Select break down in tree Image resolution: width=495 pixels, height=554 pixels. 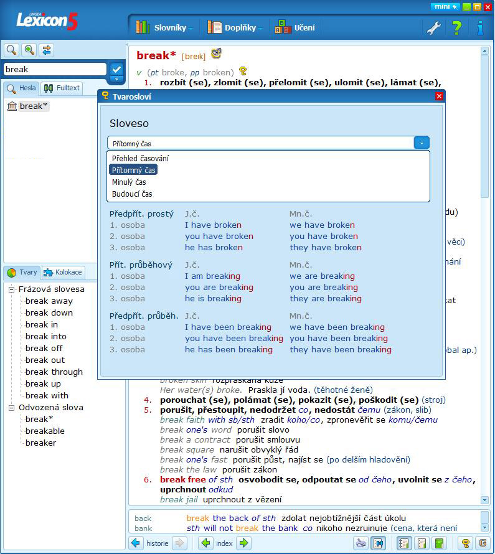(x=49, y=312)
